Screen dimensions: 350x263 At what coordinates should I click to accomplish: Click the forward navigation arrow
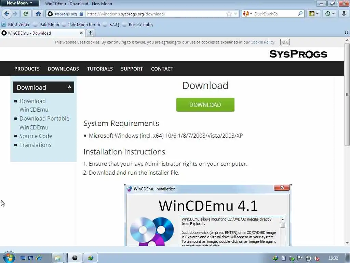(15, 14)
